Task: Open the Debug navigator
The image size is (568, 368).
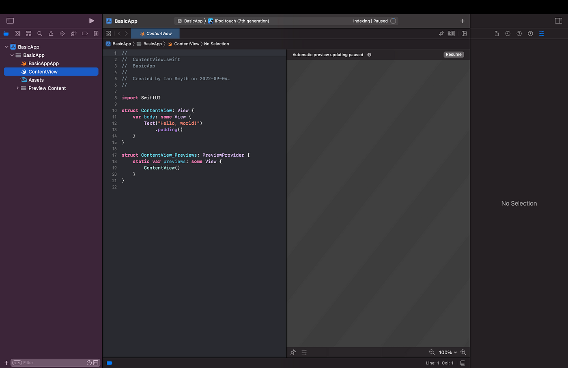Action: pyautogui.click(x=73, y=34)
